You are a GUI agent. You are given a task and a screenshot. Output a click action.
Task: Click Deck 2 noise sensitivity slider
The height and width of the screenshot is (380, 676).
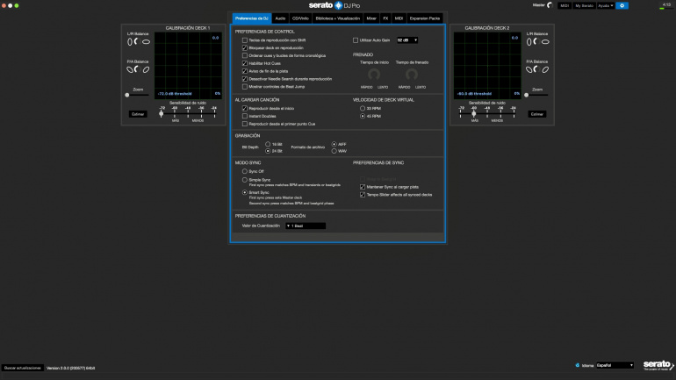click(x=487, y=113)
